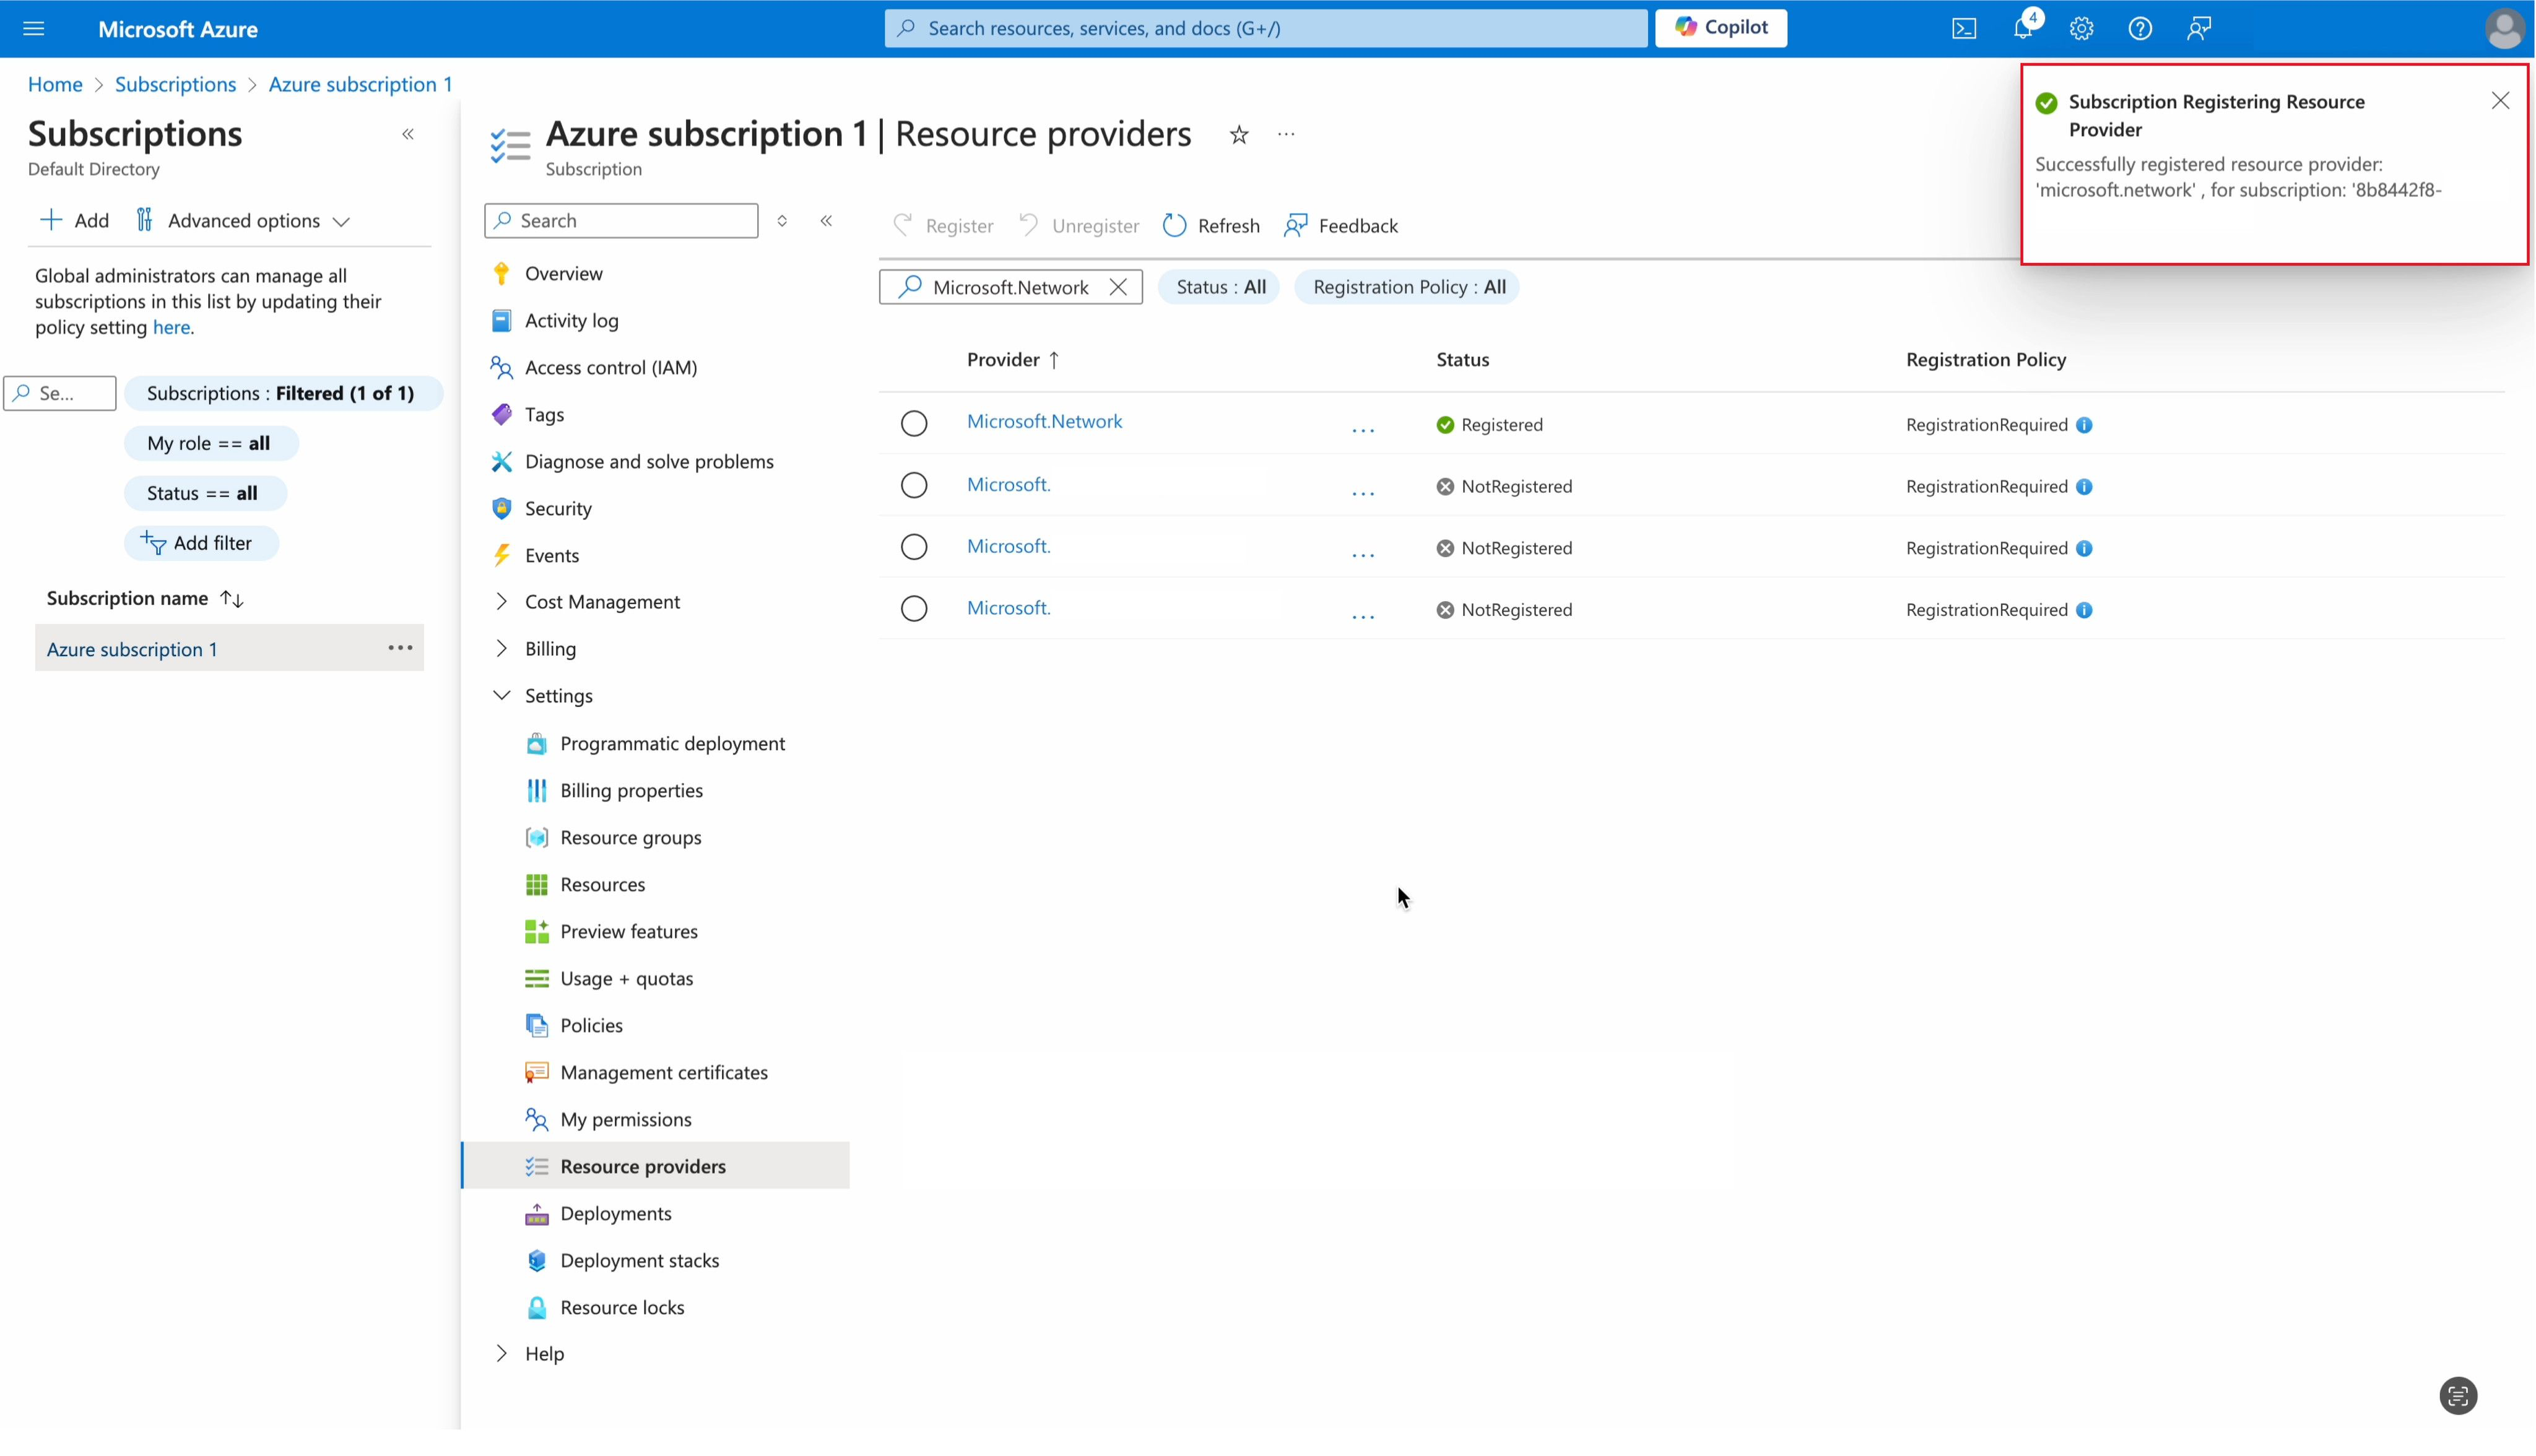The height and width of the screenshot is (1456, 2536).
Task: Open the notifications bell icon
Action: tap(2022, 28)
